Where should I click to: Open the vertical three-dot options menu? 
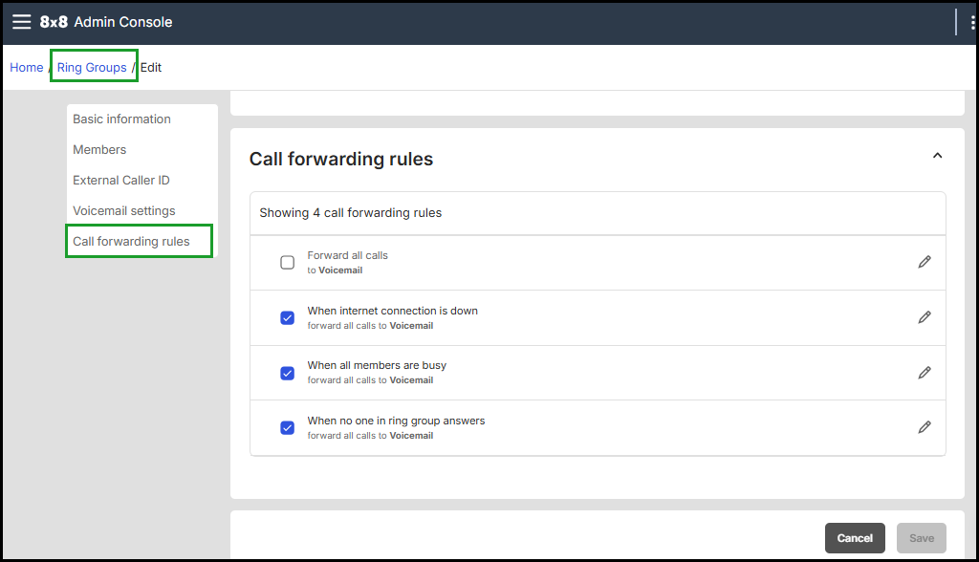coord(972,23)
